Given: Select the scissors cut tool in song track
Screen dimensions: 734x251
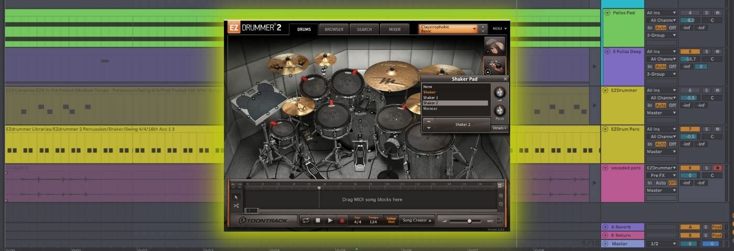Looking at the screenshot, I should [x=236, y=205].
